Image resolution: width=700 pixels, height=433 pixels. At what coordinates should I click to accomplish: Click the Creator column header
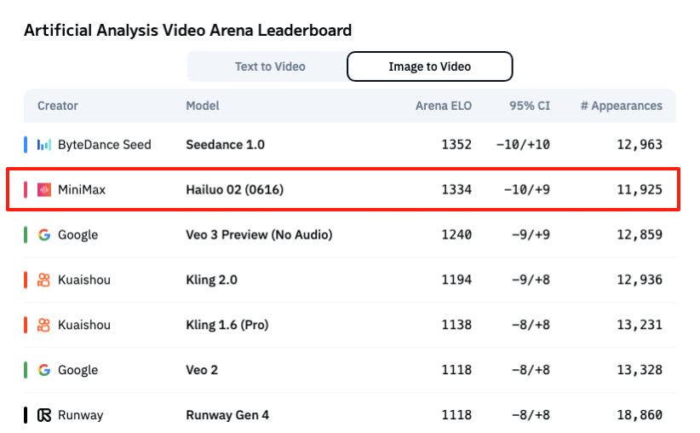click(58, 106)
